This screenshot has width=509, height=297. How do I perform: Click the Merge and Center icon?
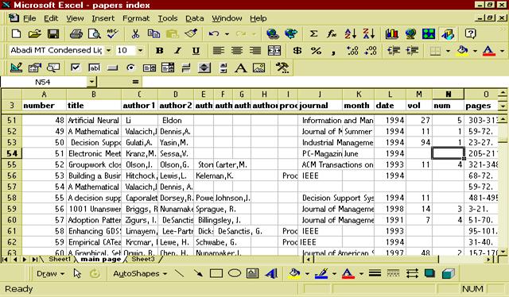click(x=274, y=51)
